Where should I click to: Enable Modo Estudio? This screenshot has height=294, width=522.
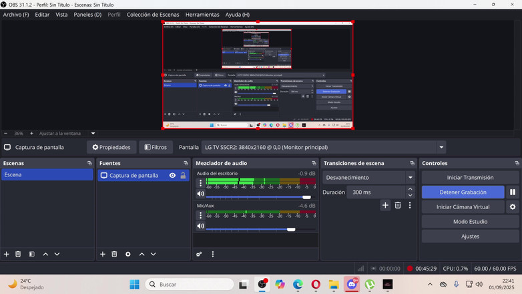[470, 221]
